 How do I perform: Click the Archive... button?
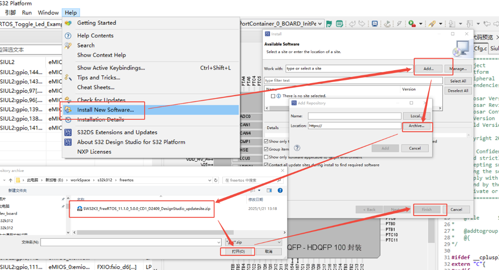tap(416, 126)
